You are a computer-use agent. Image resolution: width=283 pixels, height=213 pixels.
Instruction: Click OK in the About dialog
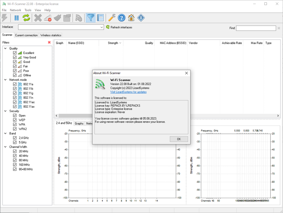click(179, 139)
